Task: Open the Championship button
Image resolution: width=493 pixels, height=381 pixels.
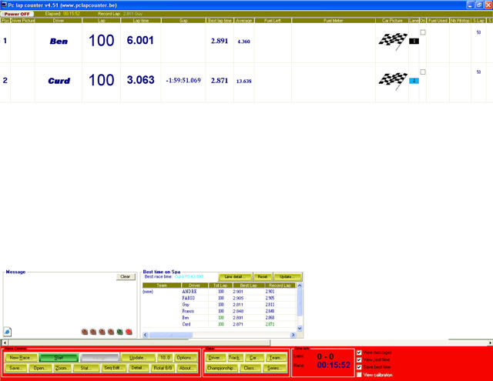Action: (221, 368)
